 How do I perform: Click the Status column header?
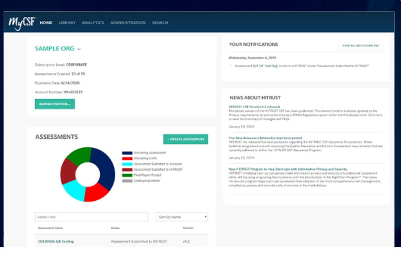[115, 228]
